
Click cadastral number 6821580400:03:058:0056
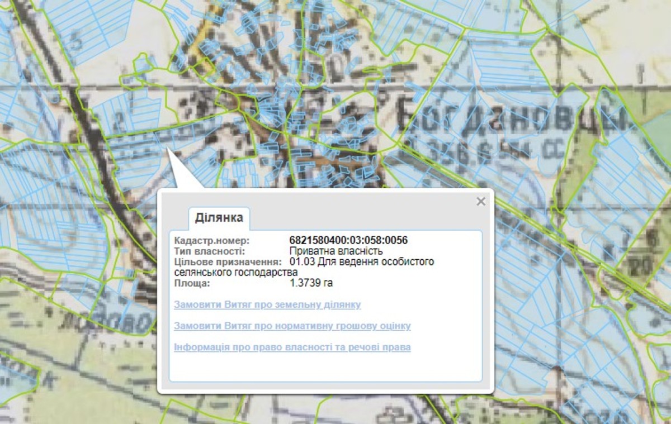click(348, 240)
